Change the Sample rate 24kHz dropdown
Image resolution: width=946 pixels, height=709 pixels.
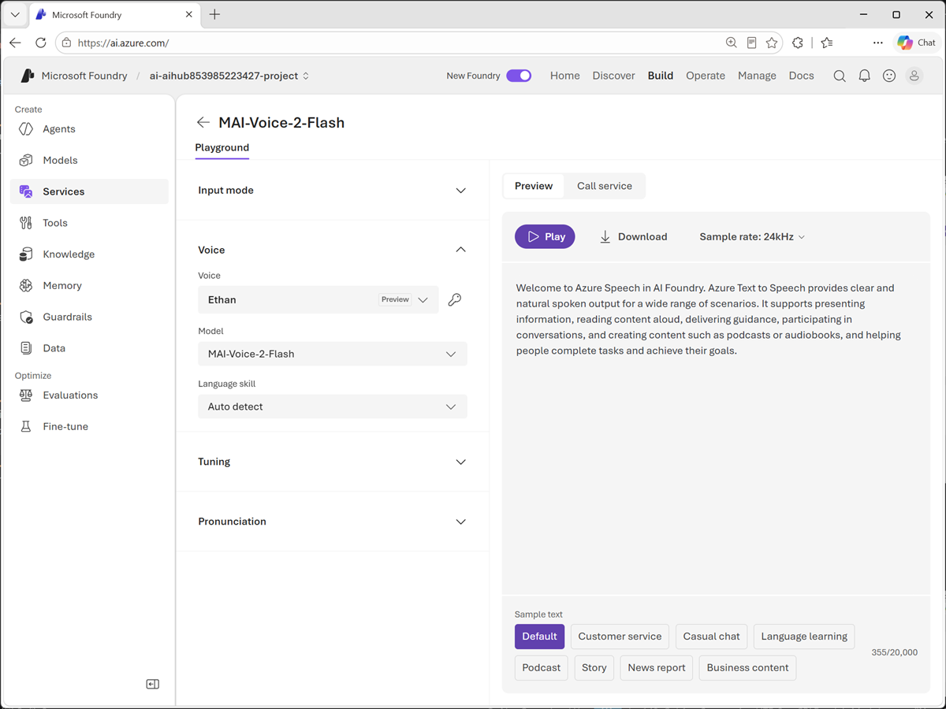(752, 237)
